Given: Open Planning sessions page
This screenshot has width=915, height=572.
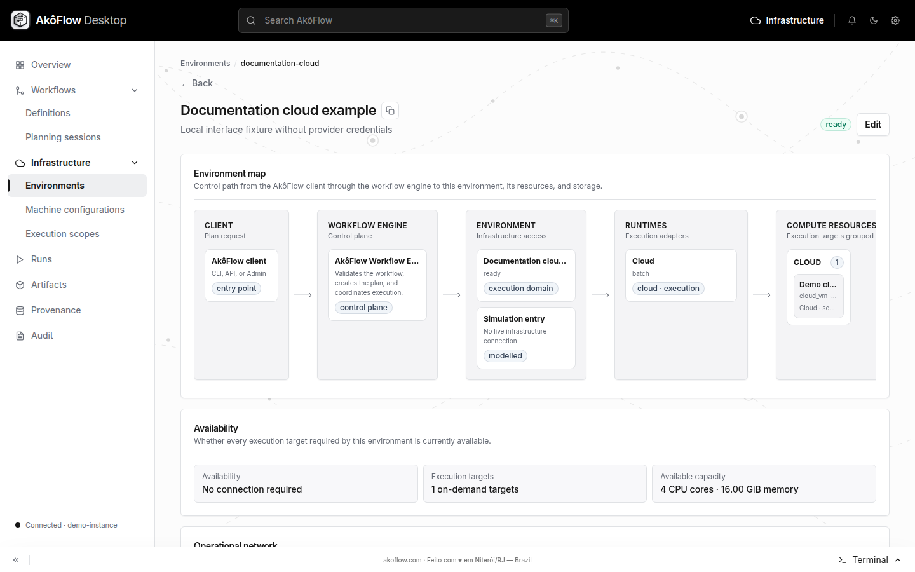Looking at the screenshot, I should [x=63, y=137].
